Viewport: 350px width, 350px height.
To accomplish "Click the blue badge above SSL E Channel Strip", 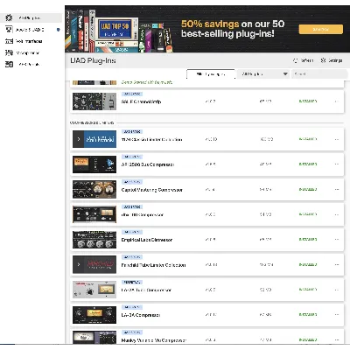I will coord(132,94).
